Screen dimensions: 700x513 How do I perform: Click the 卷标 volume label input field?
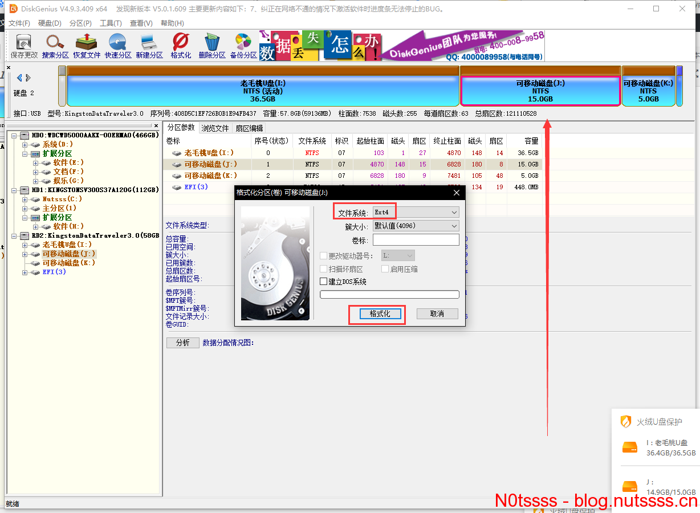click(416, 240)
